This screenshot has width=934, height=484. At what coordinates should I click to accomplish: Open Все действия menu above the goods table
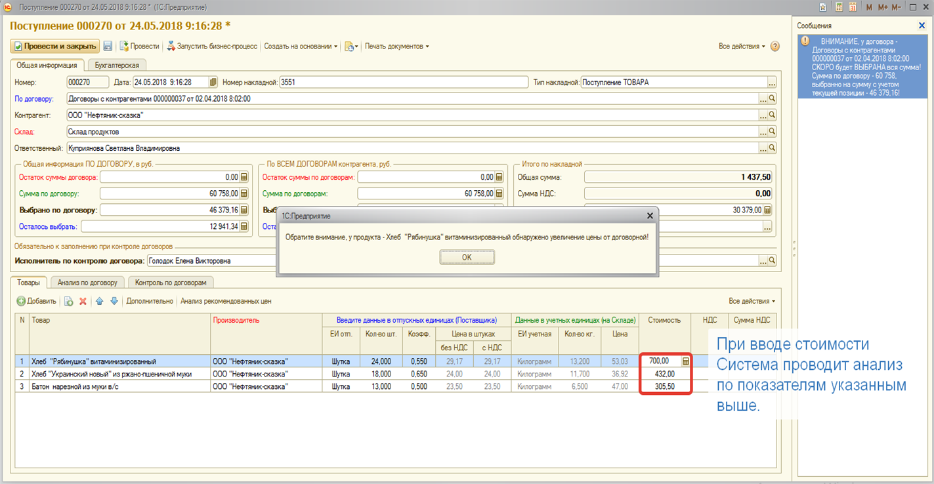tap(752, 301)
